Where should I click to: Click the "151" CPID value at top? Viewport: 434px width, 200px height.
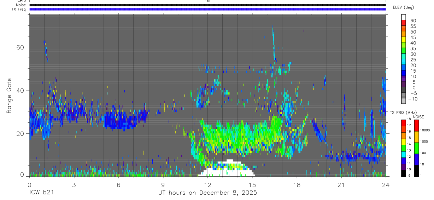(207, 1)
